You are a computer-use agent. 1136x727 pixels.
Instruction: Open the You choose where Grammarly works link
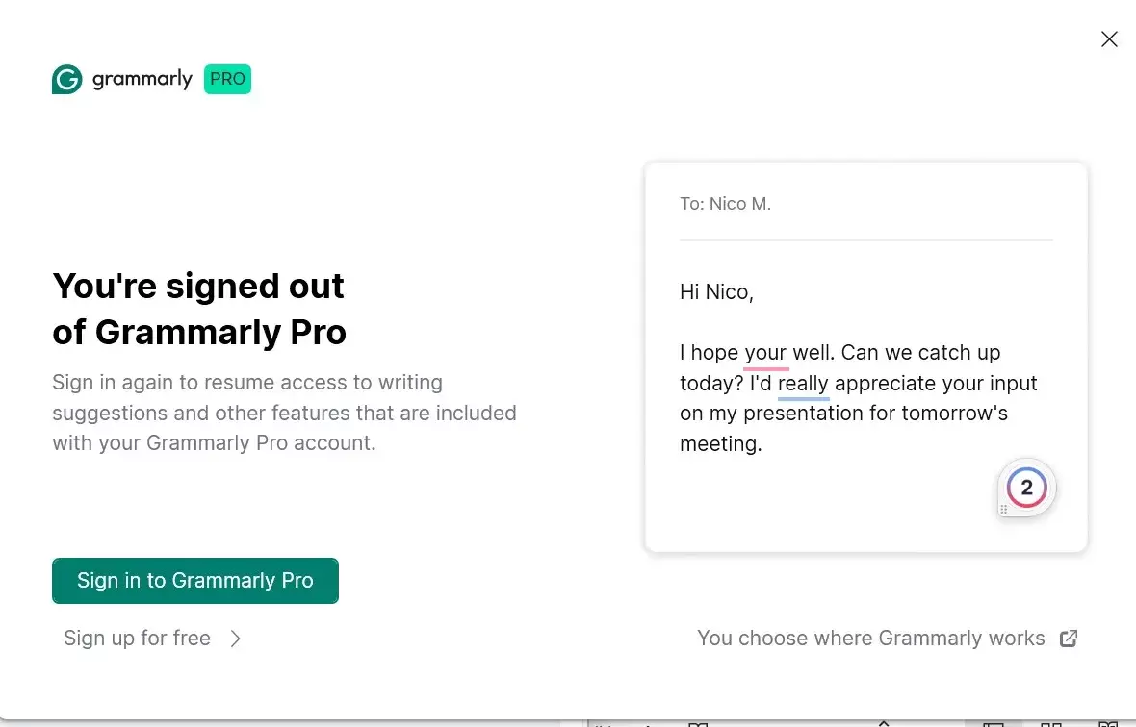tap(870, 639)
